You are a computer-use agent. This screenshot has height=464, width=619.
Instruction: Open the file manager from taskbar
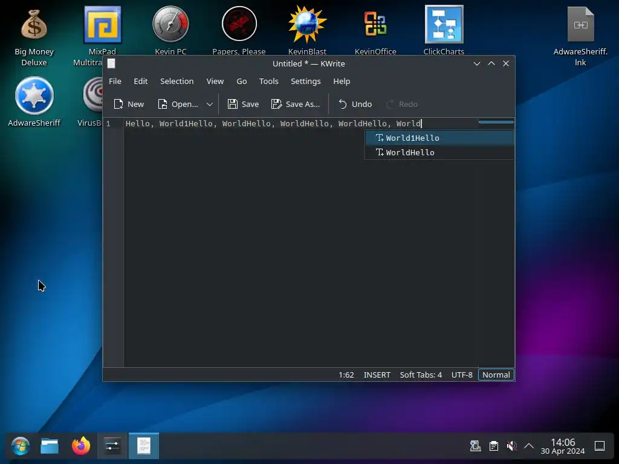tap(50, 446)
